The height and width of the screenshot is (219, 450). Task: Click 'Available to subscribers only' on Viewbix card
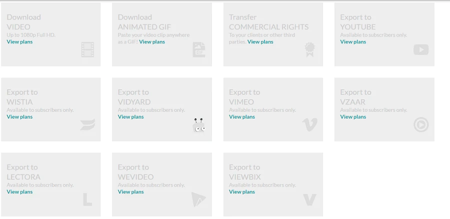(x=262, y=185)
